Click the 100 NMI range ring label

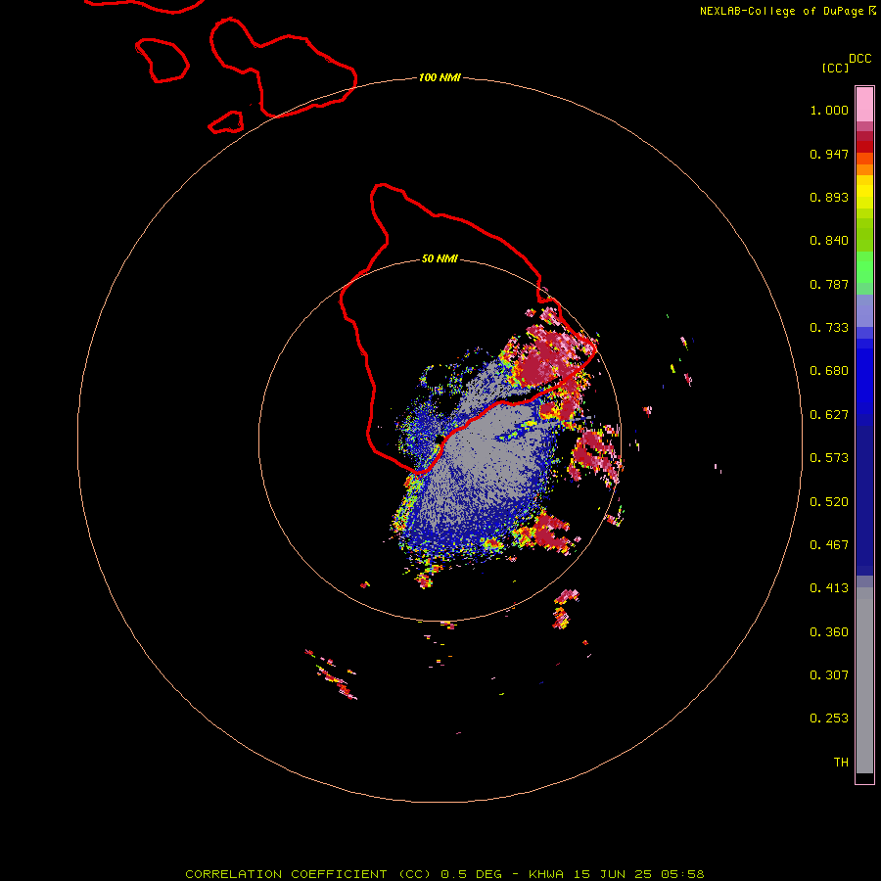coord(440,77)
